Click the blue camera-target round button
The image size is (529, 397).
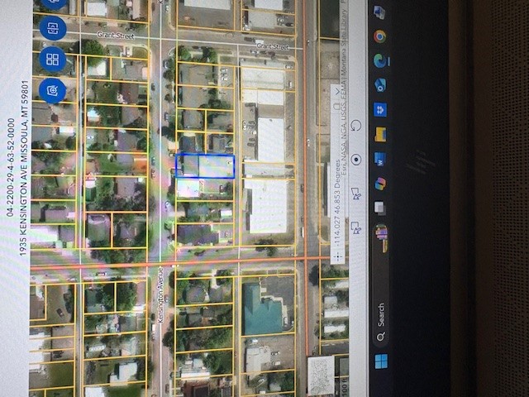(52, 90)
